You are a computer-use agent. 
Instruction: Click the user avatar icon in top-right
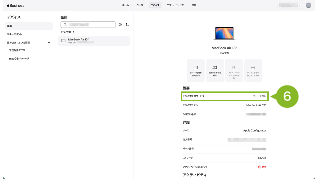(x=308, y=5)
